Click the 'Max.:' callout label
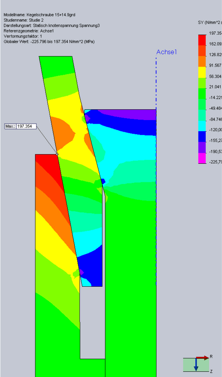 click(x=10, y=127)
